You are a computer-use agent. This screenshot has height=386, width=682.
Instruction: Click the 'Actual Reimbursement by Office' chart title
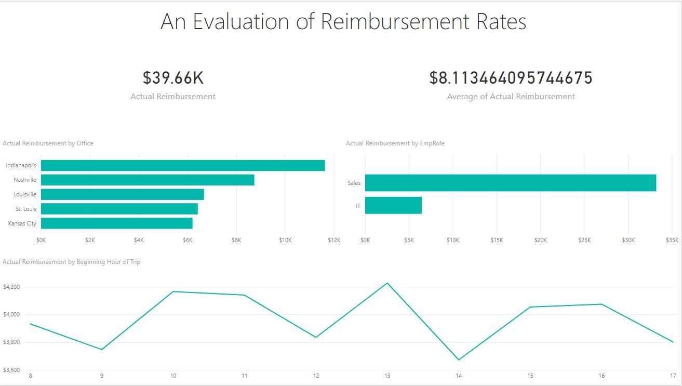[48, 143]
